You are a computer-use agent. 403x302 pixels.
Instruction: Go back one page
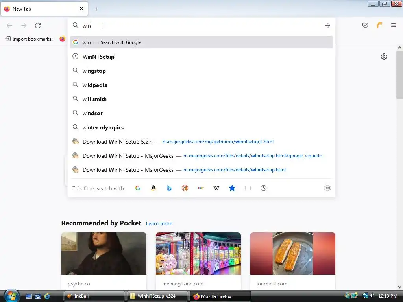9,26
